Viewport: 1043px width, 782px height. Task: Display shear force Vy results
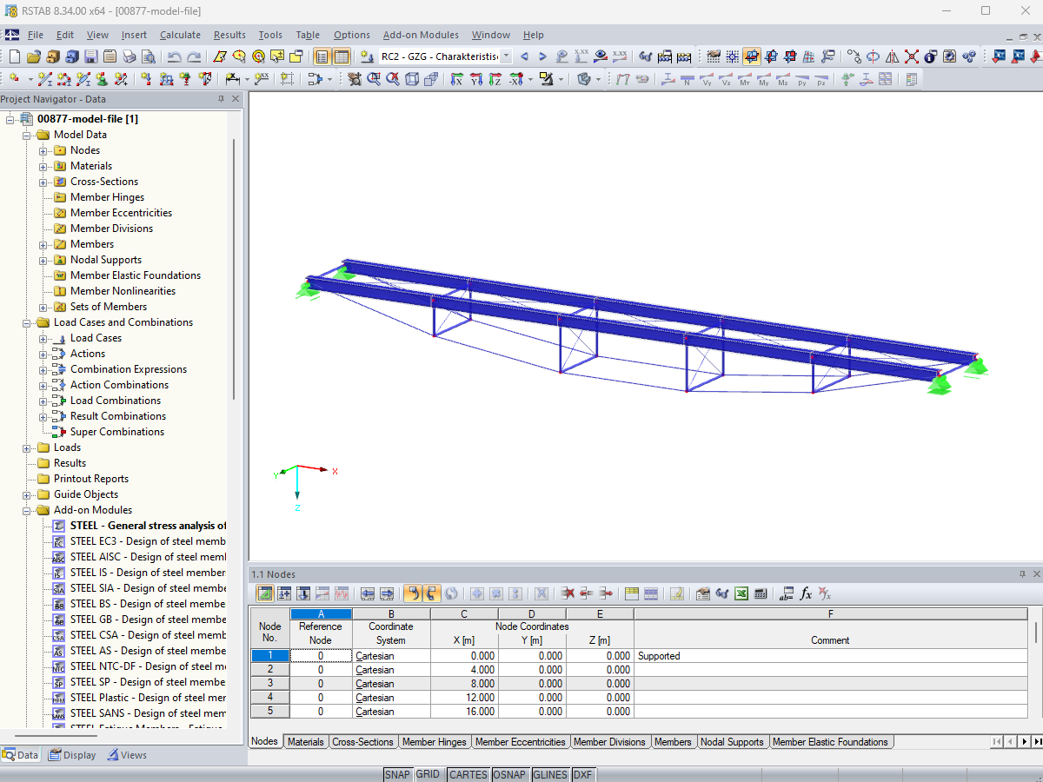pos(707,79)
